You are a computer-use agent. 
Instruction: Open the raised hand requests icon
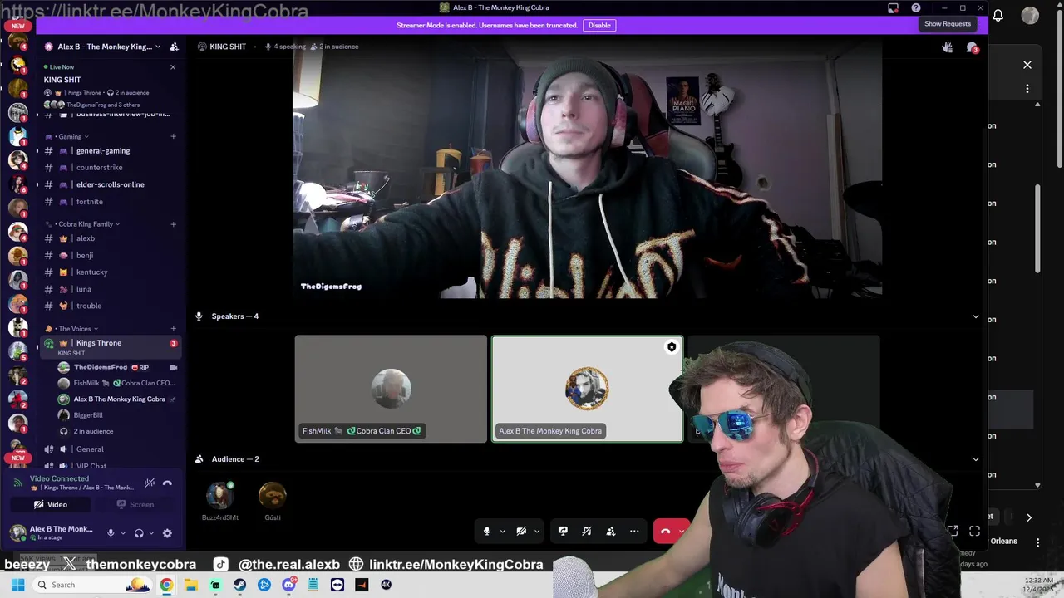click(x=947, y=47)
